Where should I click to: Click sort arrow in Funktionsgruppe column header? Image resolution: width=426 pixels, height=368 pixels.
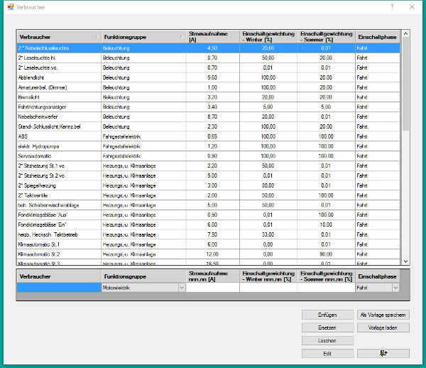coord(182,36)
